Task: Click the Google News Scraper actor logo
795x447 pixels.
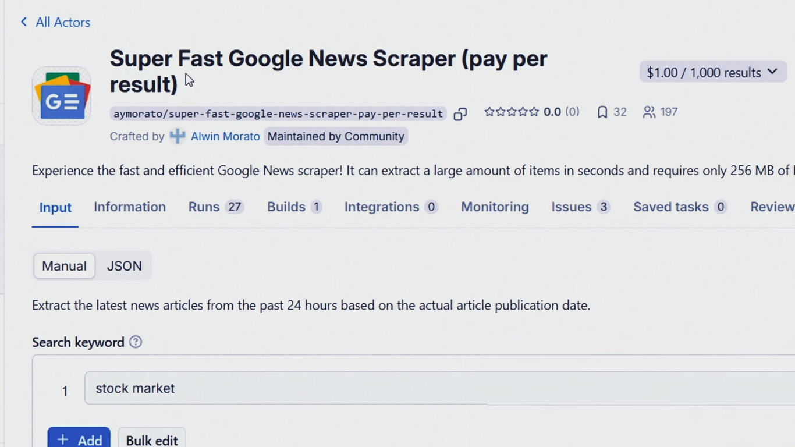Action: 62,95
